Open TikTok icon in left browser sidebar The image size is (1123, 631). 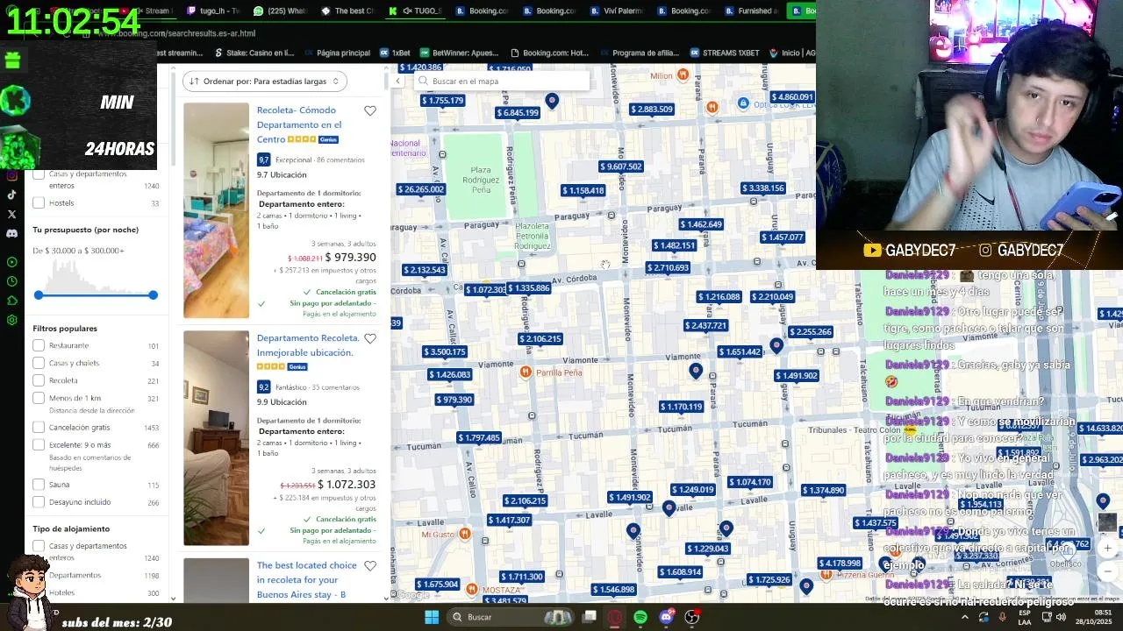point(11,195)
